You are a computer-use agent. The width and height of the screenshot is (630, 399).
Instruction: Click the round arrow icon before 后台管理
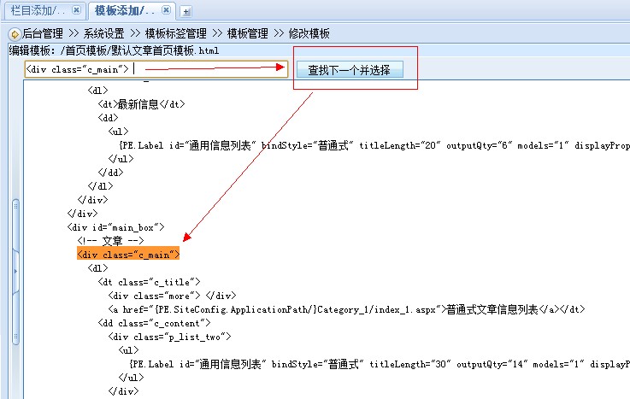pyautogui.click(x=14, y=33)
